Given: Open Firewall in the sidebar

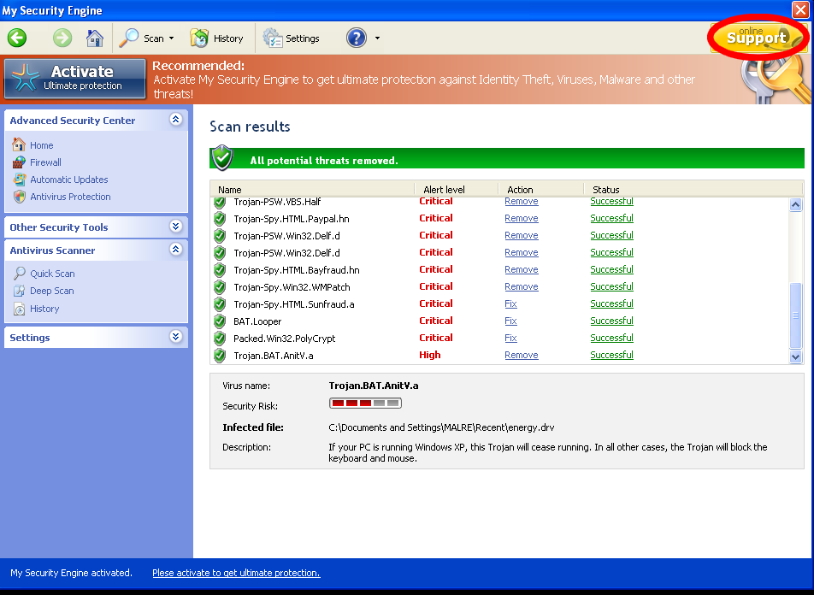Looking at the screenshot, I should [45, 162].
